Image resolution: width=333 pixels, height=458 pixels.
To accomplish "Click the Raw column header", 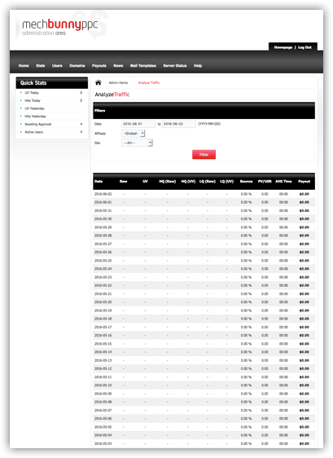I will pos(124,182).
